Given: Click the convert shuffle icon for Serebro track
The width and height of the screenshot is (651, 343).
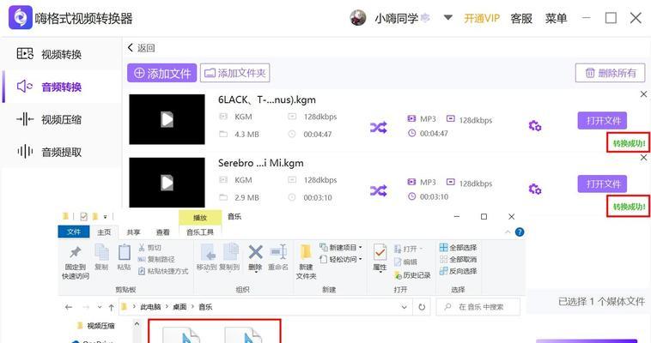Looking at the screenshot, I should click(x=378, y=190).
